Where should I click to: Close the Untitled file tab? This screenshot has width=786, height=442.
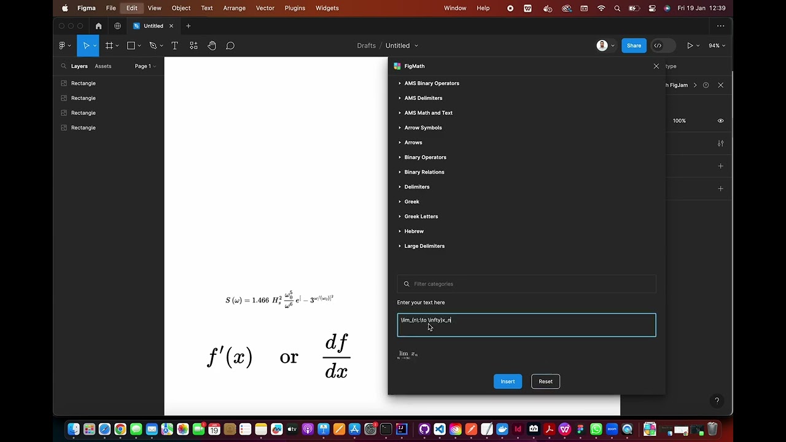(x=171, y=26)
